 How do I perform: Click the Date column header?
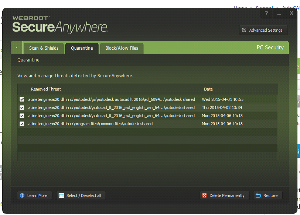tap(208, 89)
